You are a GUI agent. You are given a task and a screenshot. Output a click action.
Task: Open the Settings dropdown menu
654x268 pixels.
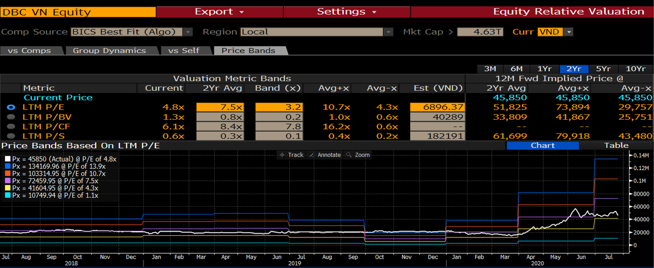[346, 12]
